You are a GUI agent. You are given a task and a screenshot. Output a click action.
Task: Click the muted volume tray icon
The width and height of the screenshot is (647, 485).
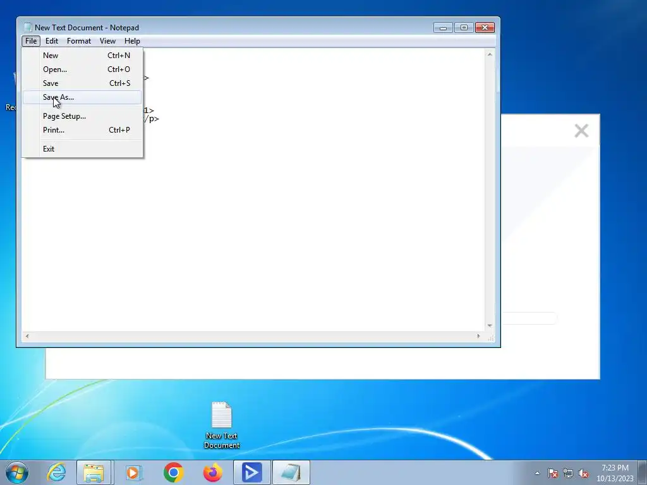583,473
